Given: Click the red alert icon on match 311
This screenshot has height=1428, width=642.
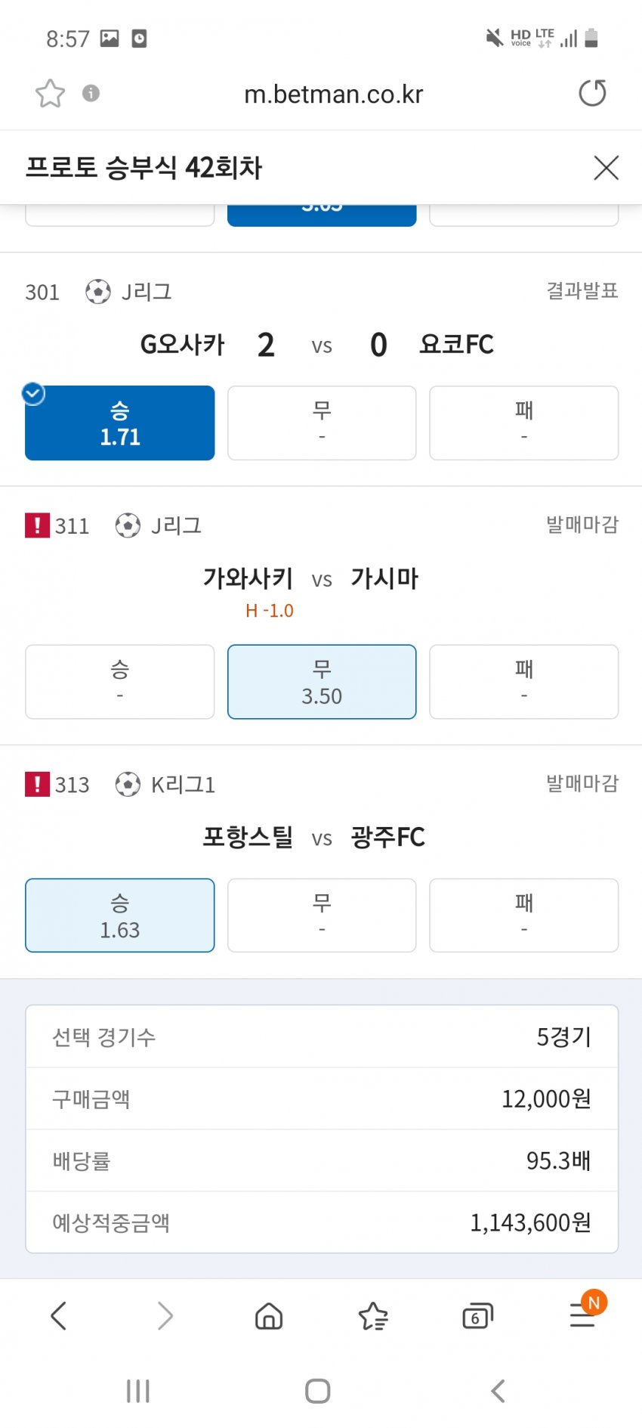Looking at the screenshot, I should point(37,525).
